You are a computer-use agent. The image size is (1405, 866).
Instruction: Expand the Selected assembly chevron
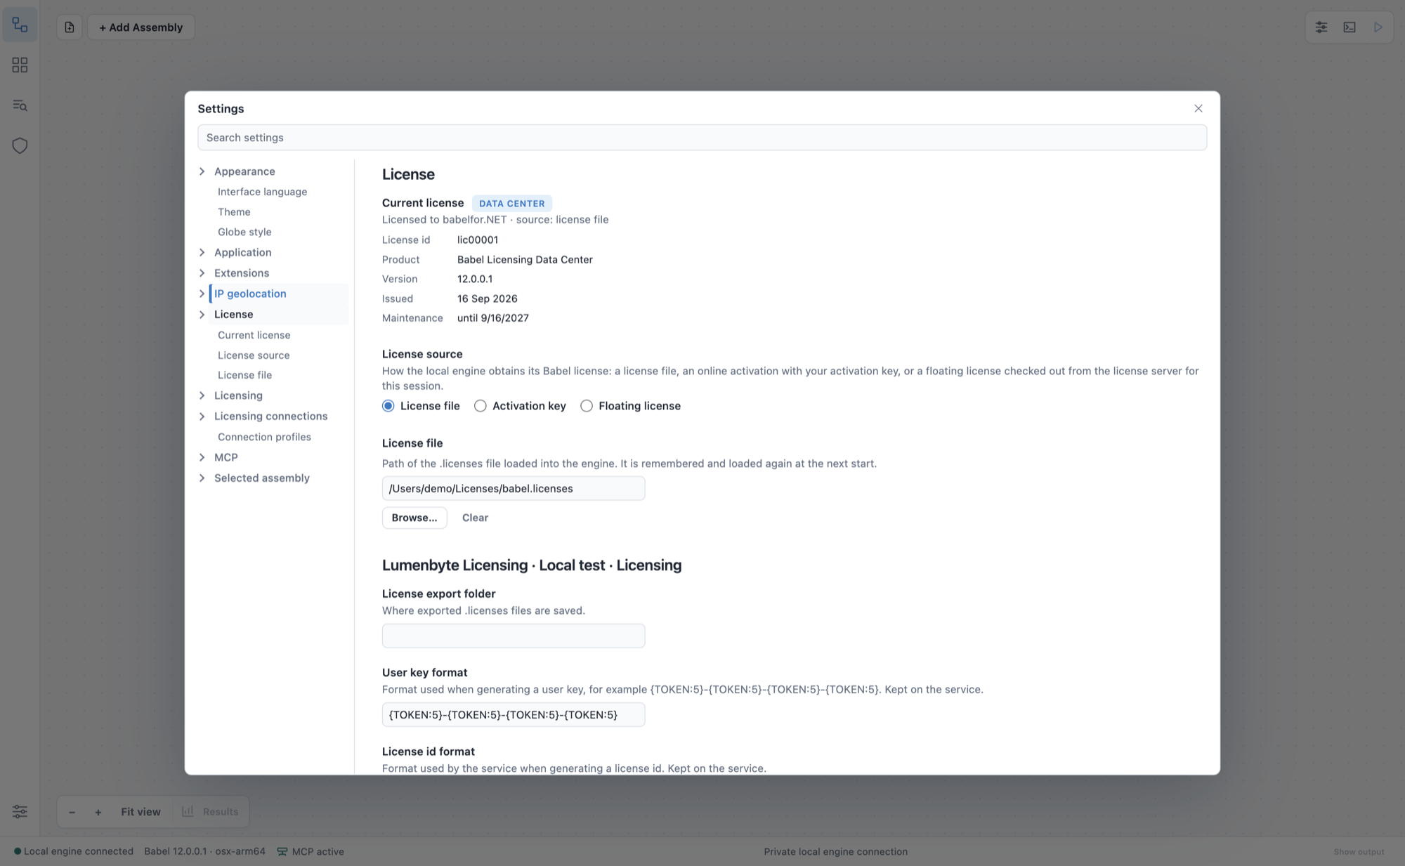202,478
